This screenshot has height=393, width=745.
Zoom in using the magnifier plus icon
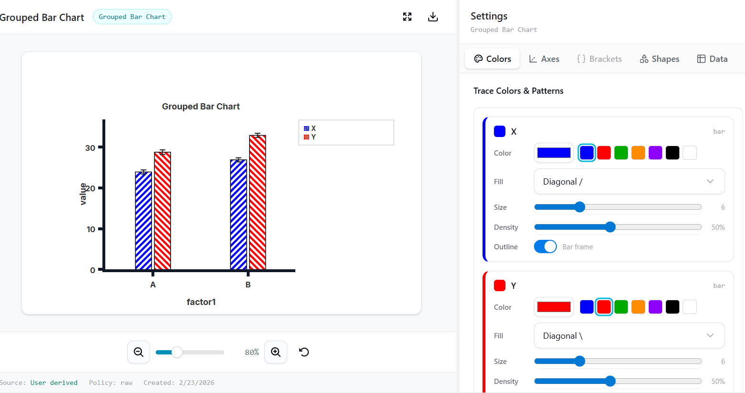275,352
